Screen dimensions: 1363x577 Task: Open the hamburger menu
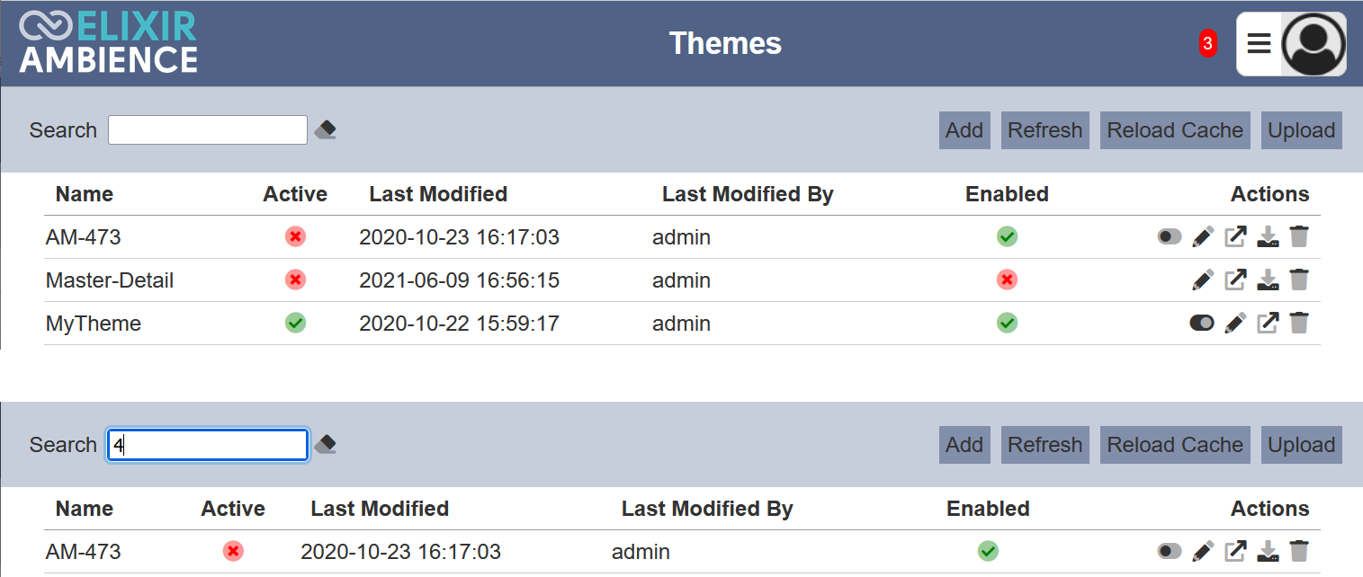(x=1260, y=43)
